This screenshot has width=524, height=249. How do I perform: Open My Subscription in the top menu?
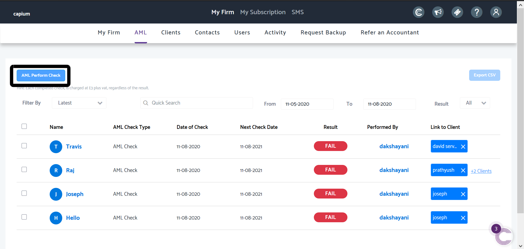(263, 12)
